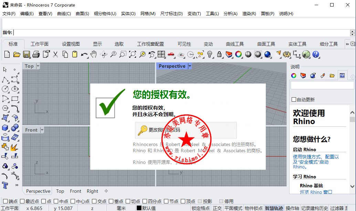Image resolution: width=356 pixels, height=211 pixels.
Task: Open Layers with the toolbar layers icon
Action: [229, 54]
